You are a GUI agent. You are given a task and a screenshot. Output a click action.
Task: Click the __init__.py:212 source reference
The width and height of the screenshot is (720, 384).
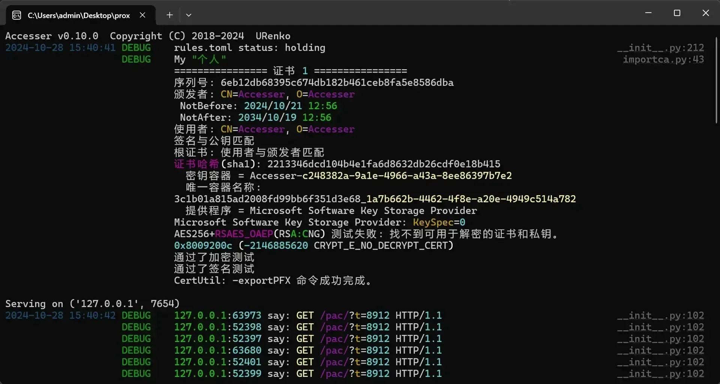click(660, 48)
